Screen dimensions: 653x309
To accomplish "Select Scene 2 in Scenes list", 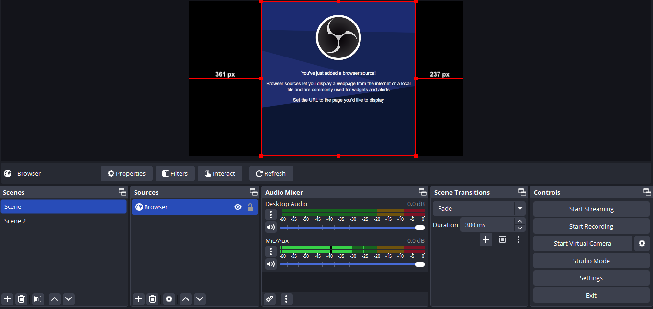I will point(15,221).
